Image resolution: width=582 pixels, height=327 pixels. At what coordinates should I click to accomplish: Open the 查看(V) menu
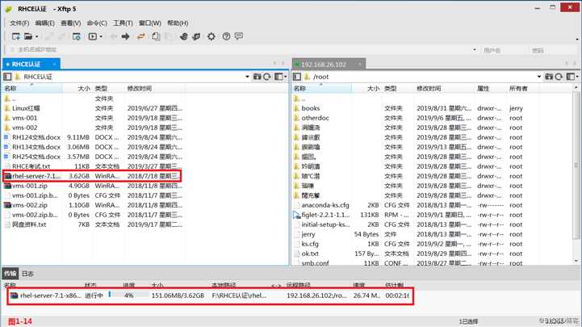(x=70, y=23)
